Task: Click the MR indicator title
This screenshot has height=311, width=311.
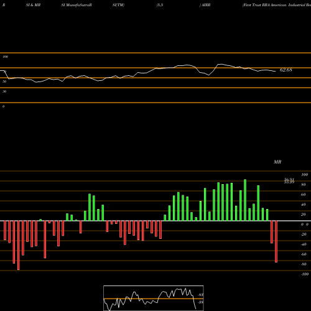Action: point(277,162)
